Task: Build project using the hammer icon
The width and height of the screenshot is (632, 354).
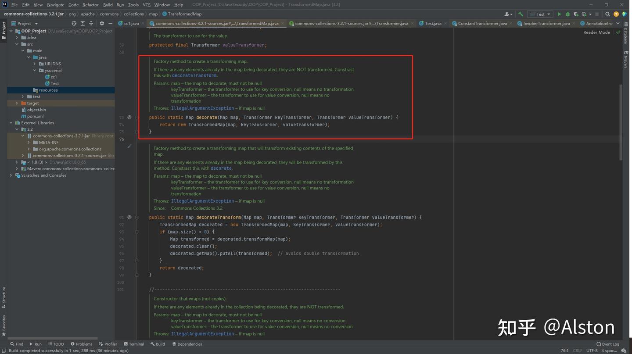Action: [x=521, y=14]
